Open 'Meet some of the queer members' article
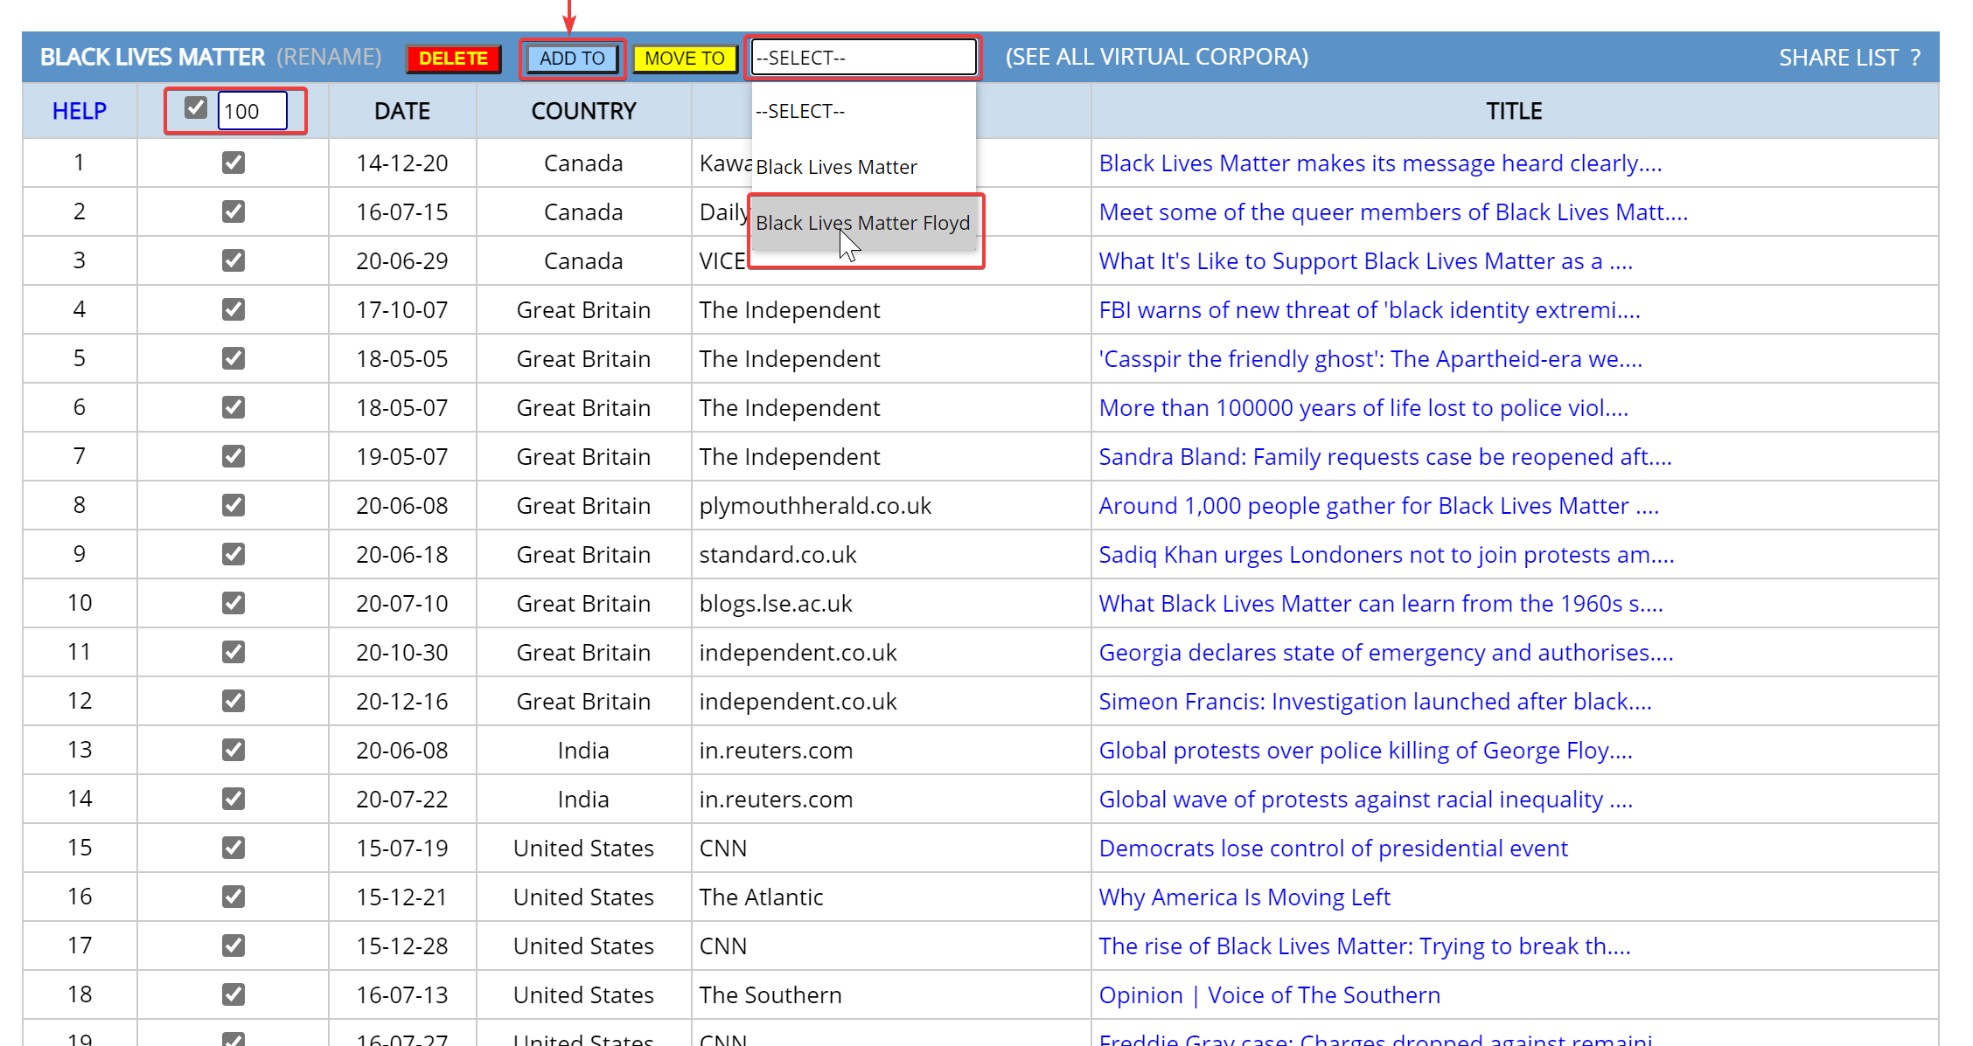Image resolution: width=1973 pixels, height=1046 pixels. tap(1393, 212)
